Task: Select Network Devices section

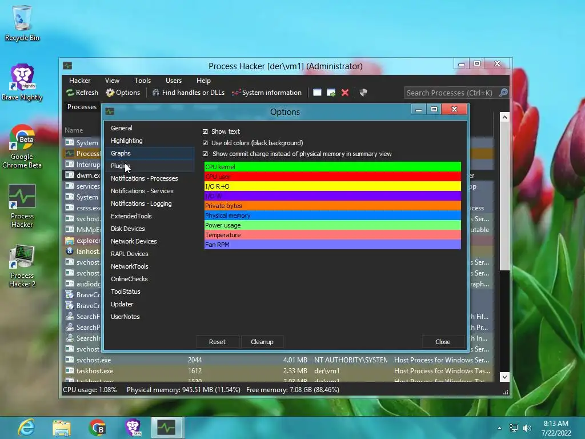Action: coord(150,241)
